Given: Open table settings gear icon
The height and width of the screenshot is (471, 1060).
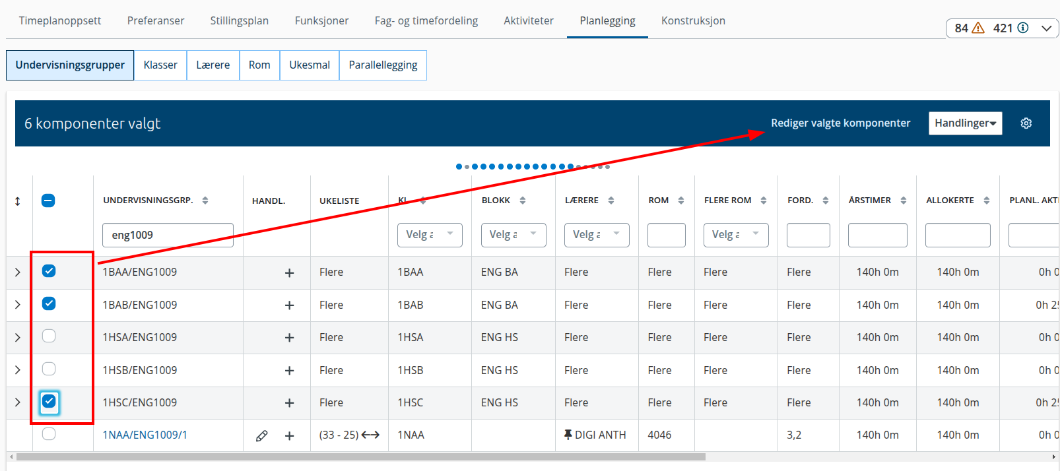Looking at the screenshot, I should click(x=1026, y=123).
